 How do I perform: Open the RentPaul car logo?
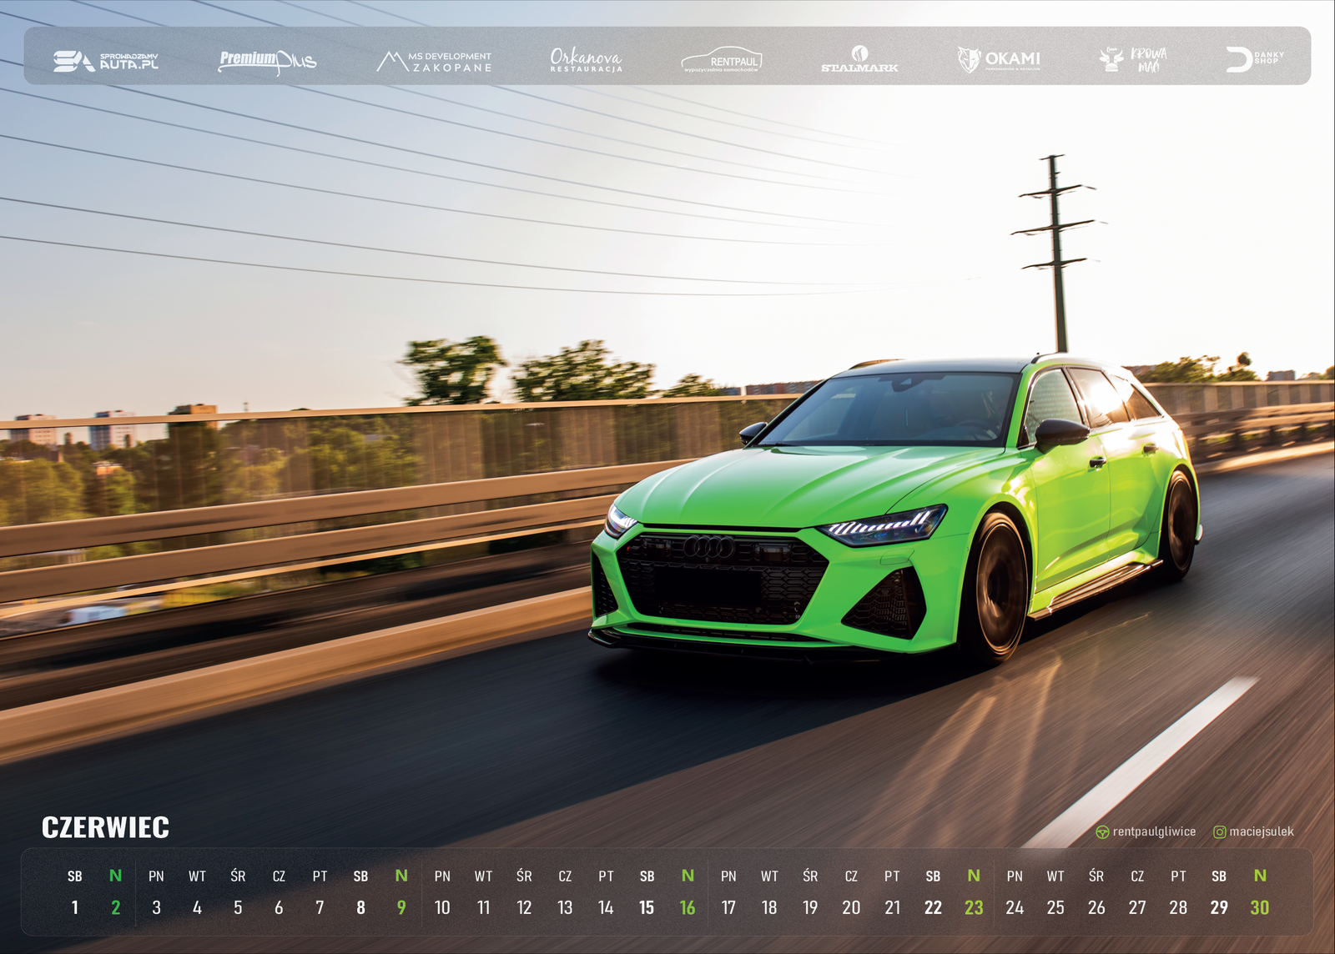722,60
